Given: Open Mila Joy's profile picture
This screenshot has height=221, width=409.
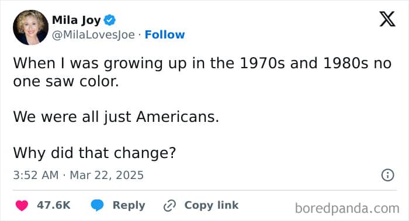Looking at the screenshot, I should [x=31, y=27].
